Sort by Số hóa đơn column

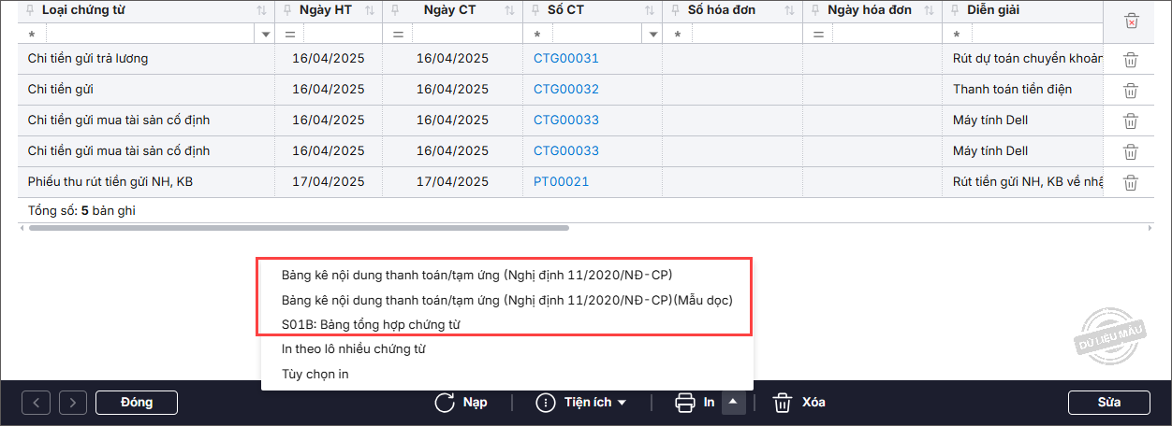(789, 10)
